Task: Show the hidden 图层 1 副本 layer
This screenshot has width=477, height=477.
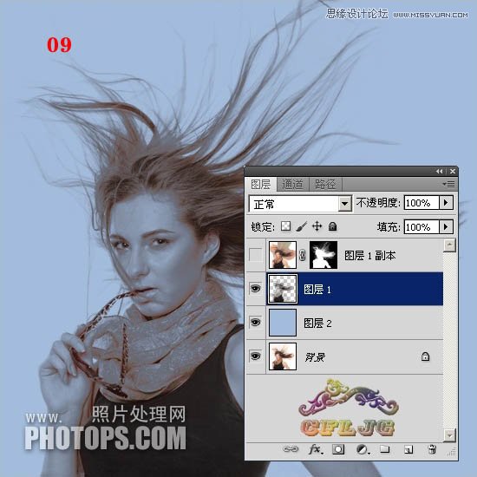Action: point(255,255)
